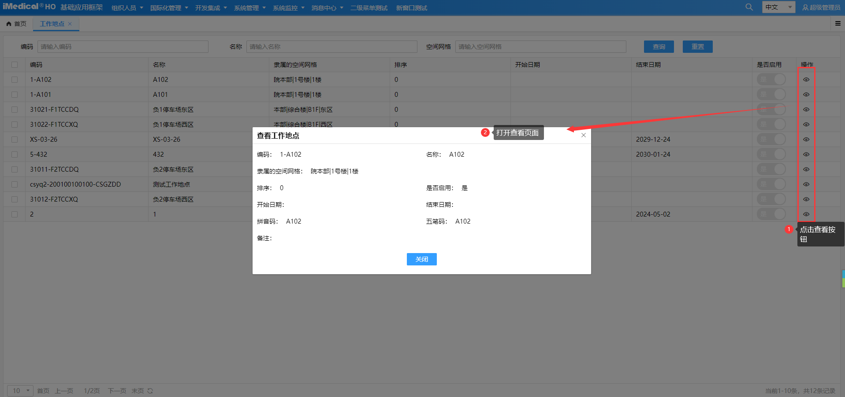Click the 关闭 button in the dialog
Viewport: 845px width, 397px height.
pos(421,259)
